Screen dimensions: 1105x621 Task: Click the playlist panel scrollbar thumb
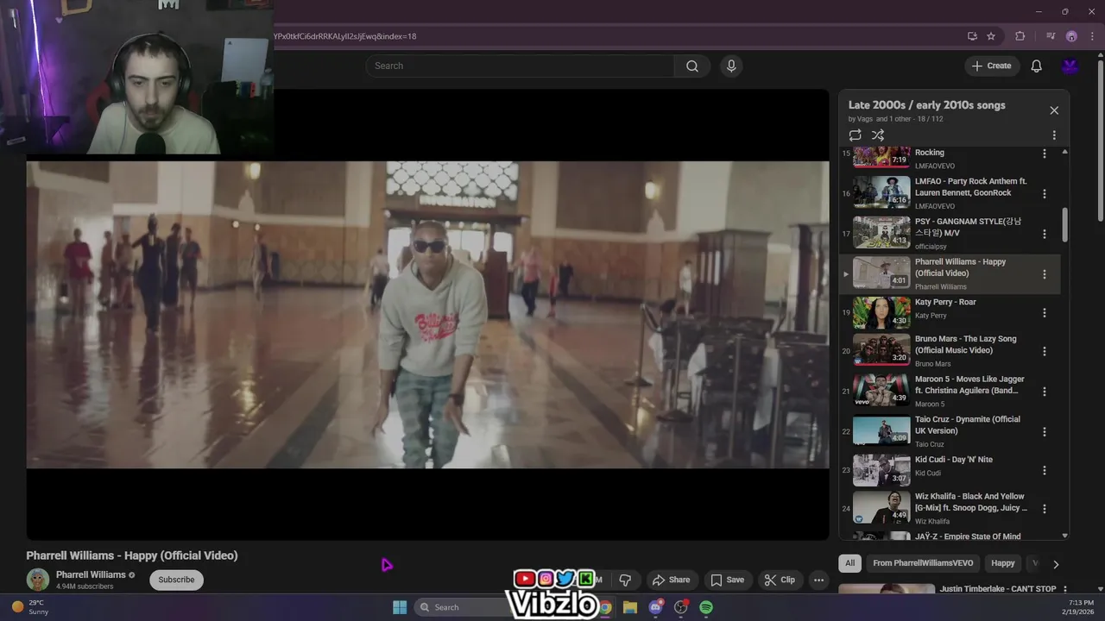[x=1064, y=225]
